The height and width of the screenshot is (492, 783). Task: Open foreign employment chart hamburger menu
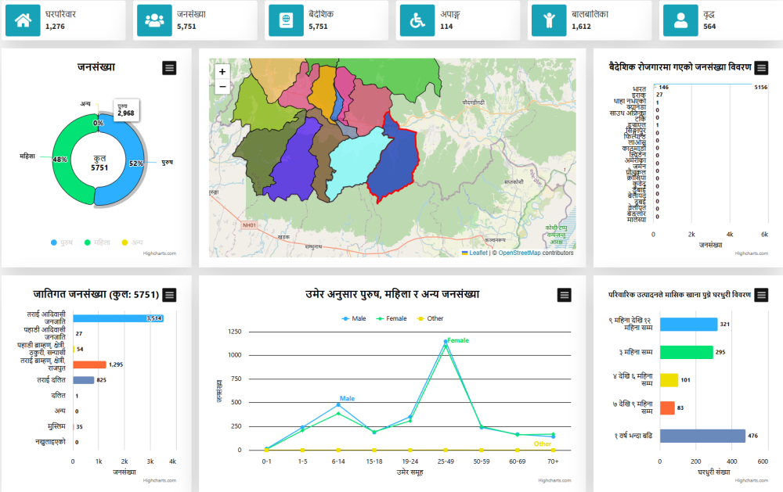[760, 68]
